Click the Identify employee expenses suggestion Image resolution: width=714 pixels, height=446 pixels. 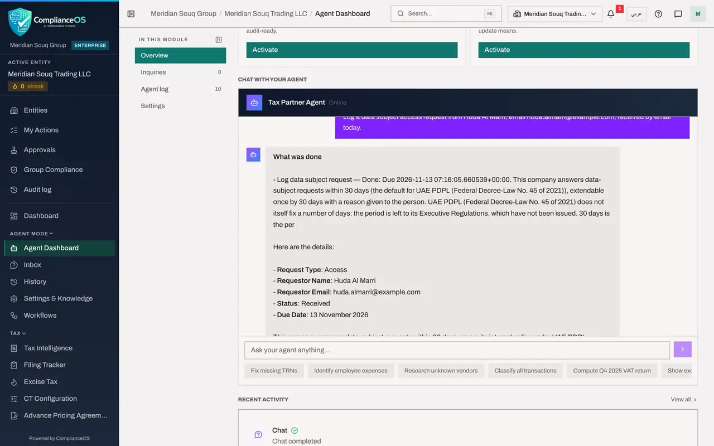[x=351, y=371]
